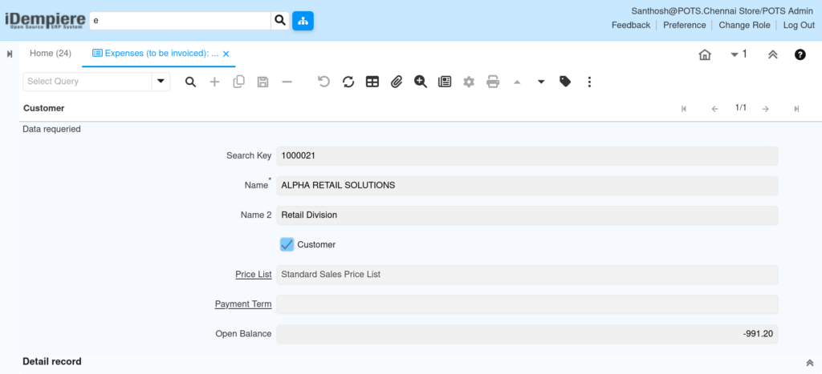Click the Select Query input field
822x374 pixels.
[x=87, y=82]
